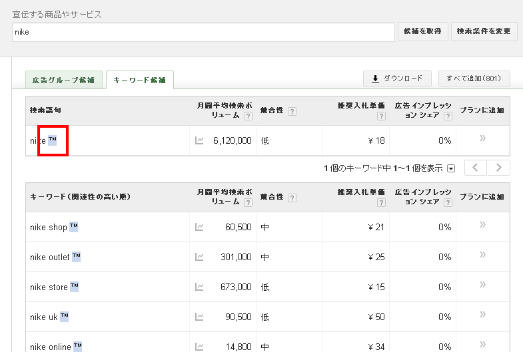Click the nike outlet keyword text
Image resolution: width=523 pixels, height=352 pixels.
coord(50,258)
